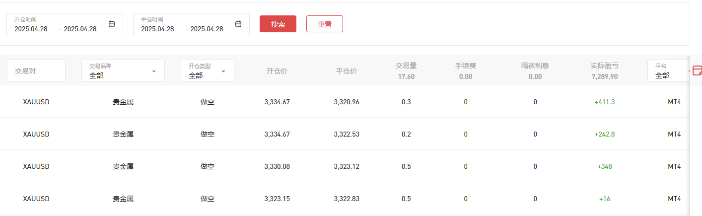Image resolution: width=702 pixels, height=216 pixels.
Task: Click volume cell 0.2
Action: click(406, 134)
